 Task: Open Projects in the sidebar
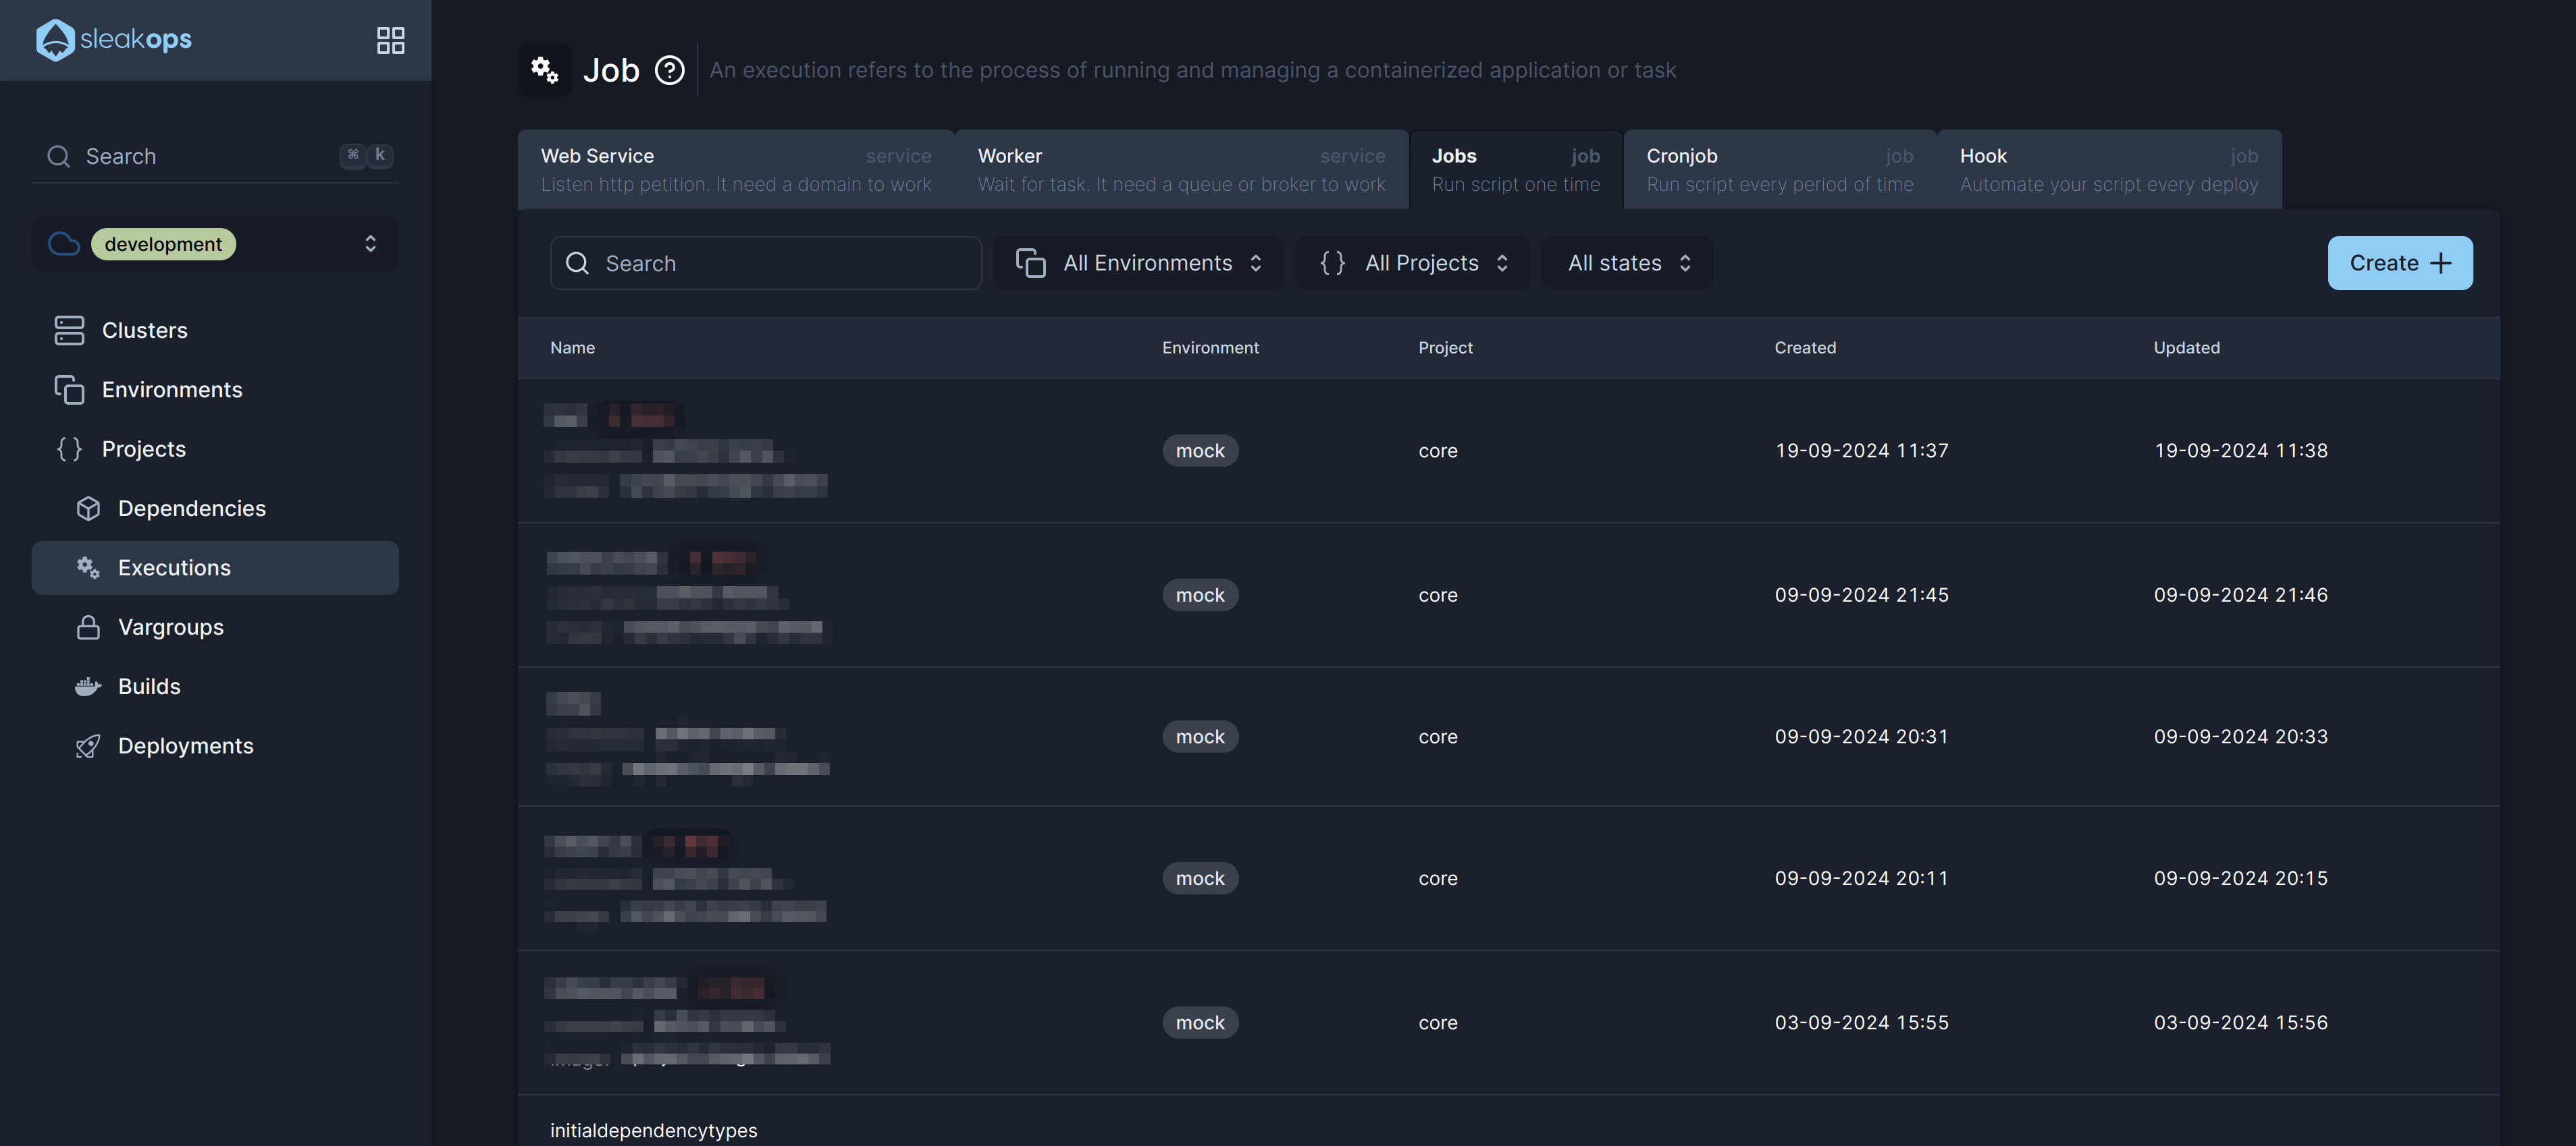pos(215,449)
